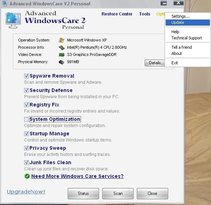Uncheck the Startup Manage checkbox
The height and width of the screenshot is (205, 211).
(26, 134)
